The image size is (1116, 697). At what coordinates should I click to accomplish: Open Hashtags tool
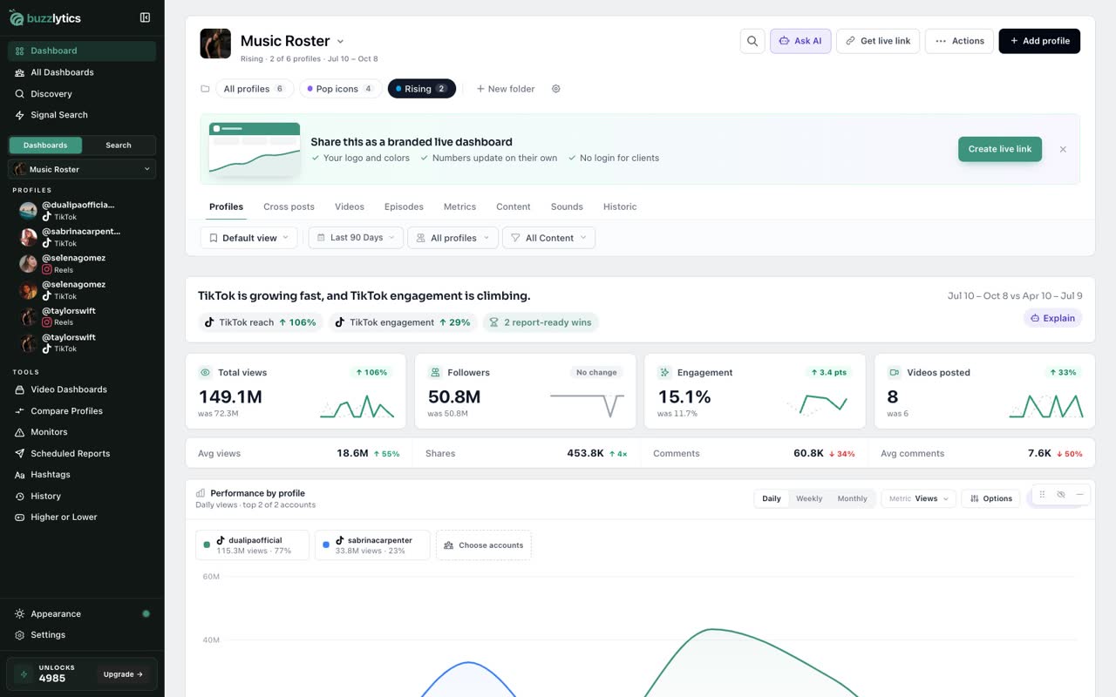(x=82, y=475)
